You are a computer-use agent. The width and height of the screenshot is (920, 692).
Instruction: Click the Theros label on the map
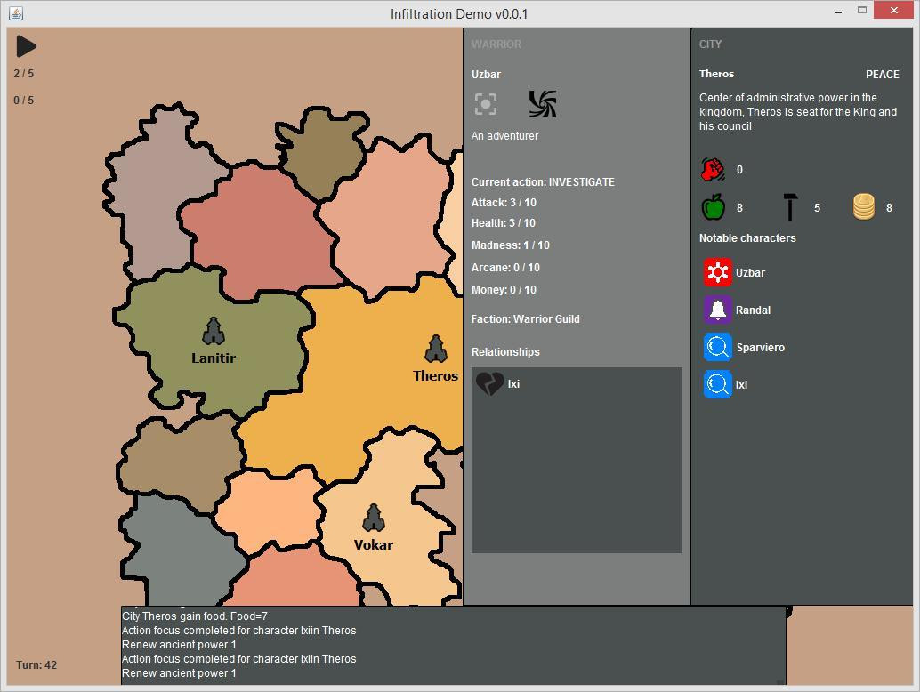[x=435, y=376]
